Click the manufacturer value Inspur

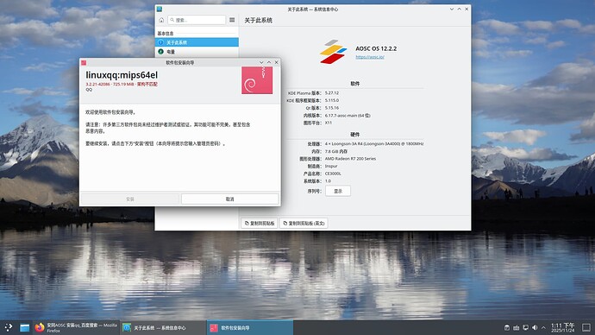click(331, 166)
